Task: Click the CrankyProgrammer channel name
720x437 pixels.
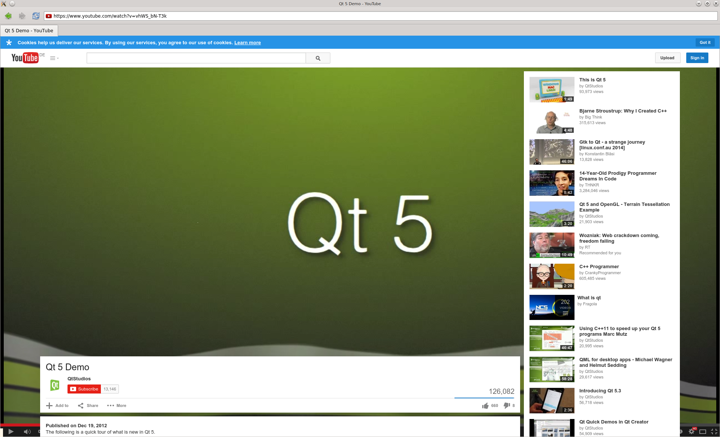Action: (603, 273)
